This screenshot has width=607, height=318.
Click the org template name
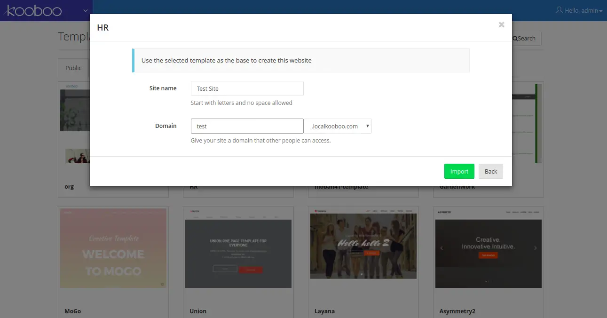(x=69, y=187)
